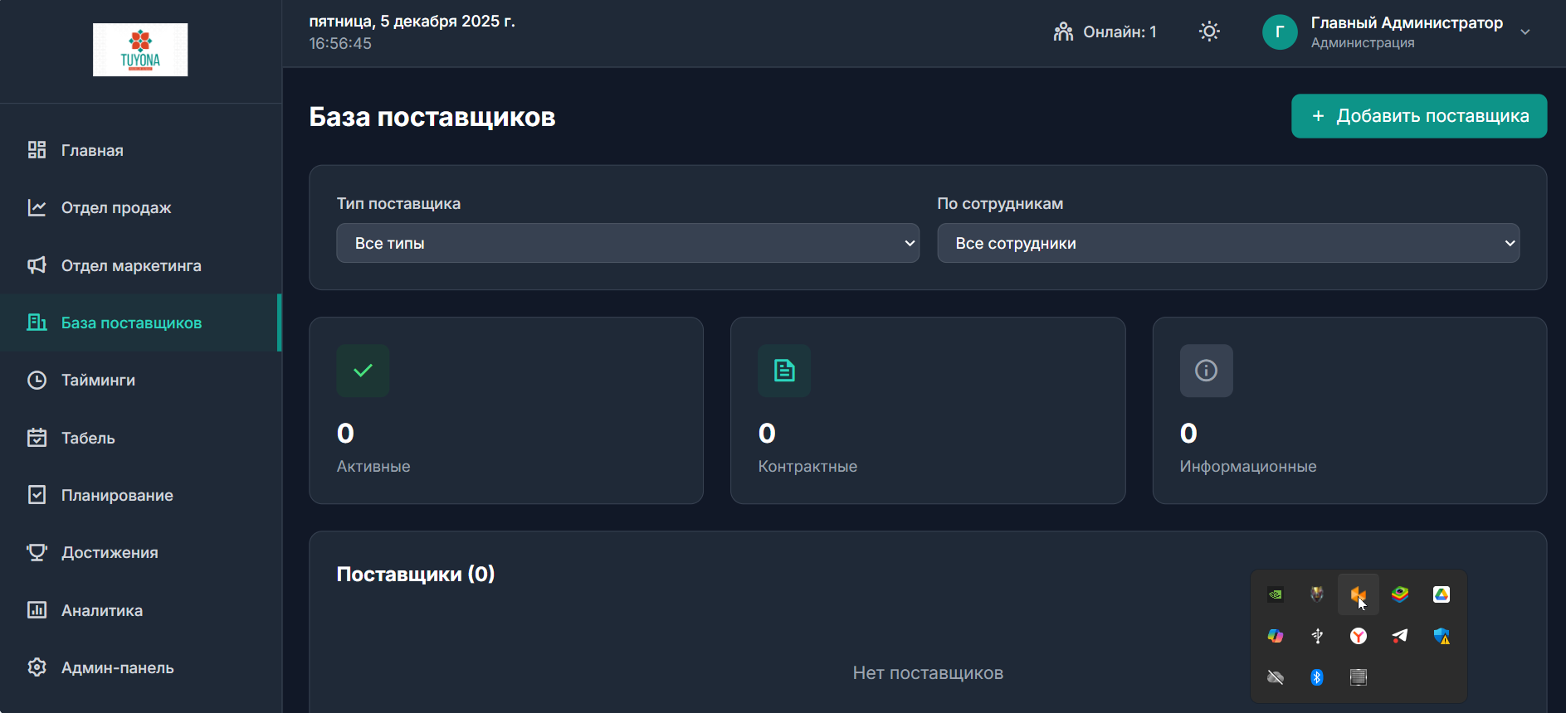Click the orange geometric tray icon
Viewport: 1566px width, 713px height.
[x=1359, y=594]
